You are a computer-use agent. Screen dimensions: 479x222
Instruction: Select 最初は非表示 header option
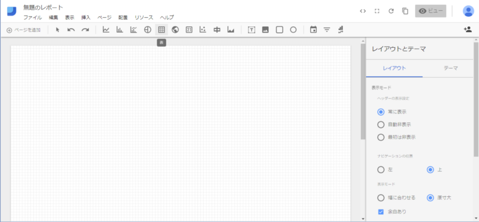pos(381,137)
